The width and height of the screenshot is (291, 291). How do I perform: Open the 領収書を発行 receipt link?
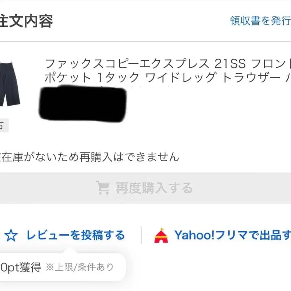click(260, 21)
